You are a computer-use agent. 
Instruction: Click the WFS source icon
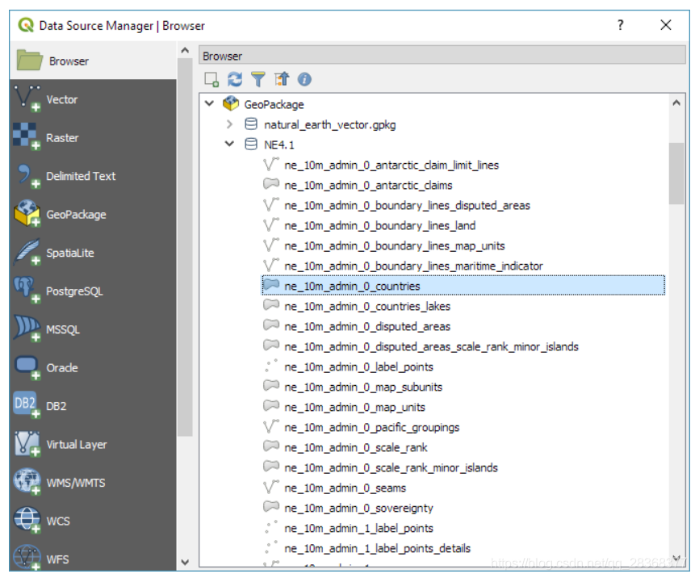[26, 558]
